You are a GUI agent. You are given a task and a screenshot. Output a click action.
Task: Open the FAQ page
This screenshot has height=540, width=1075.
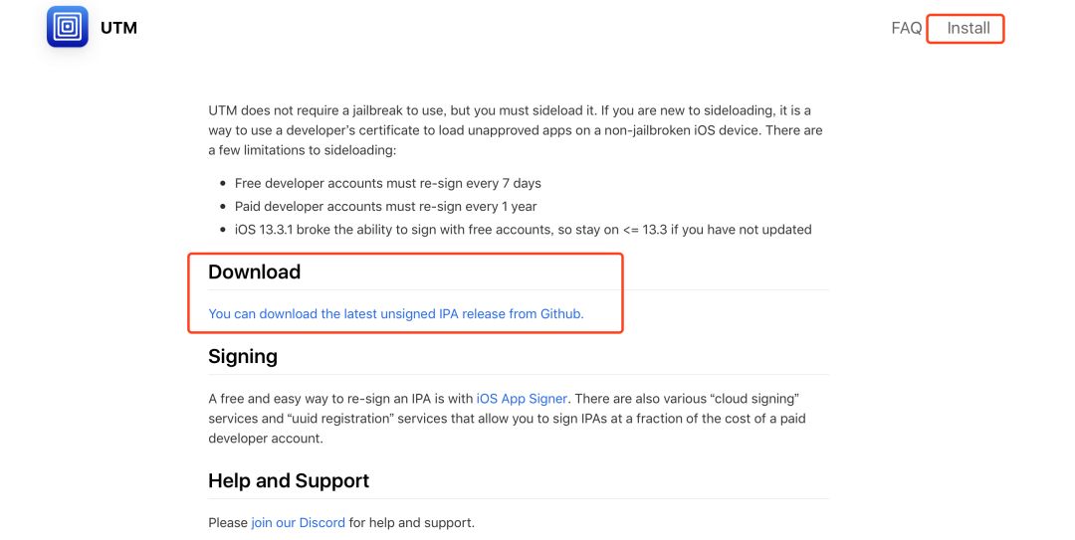coord(906,28)
